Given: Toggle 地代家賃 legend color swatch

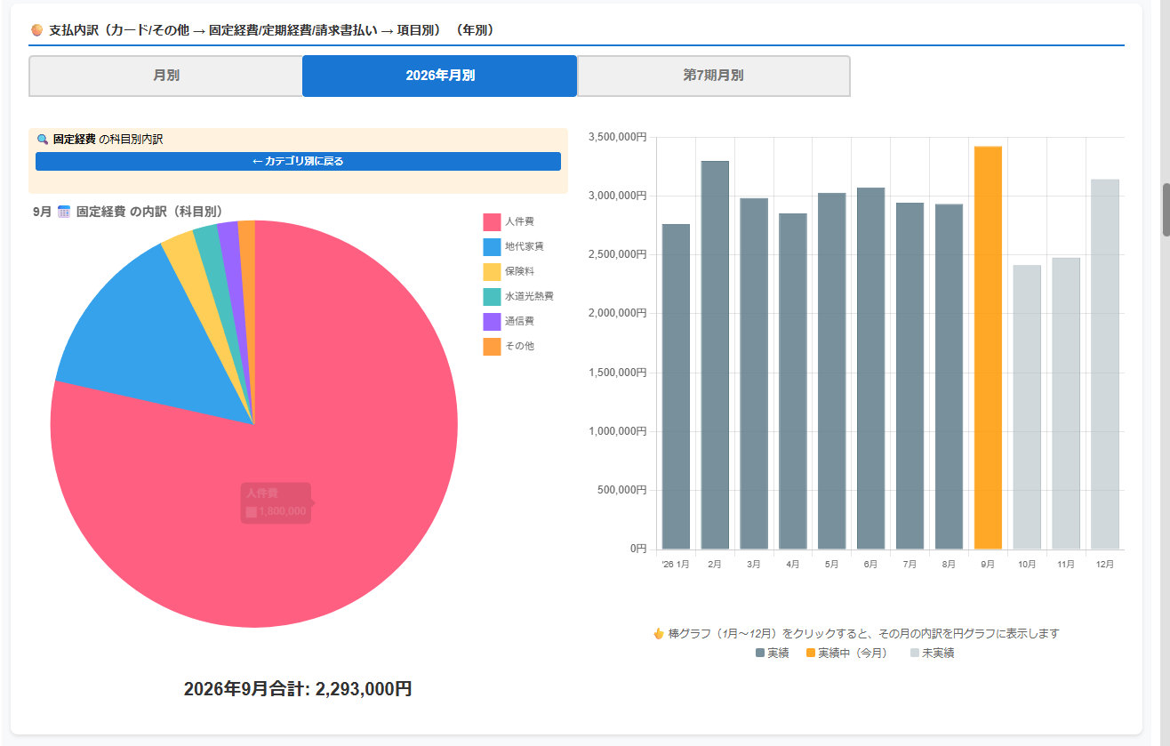Looking at the screenshot, I should click(492, 246).
